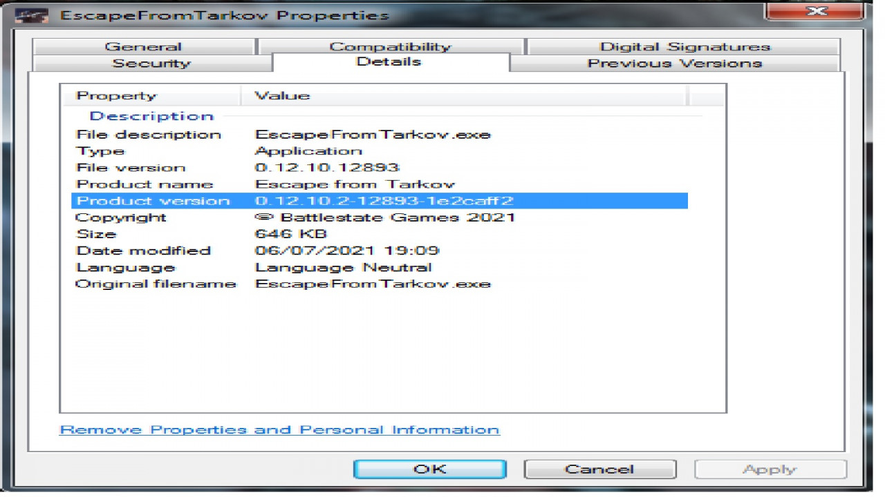Viewport: 885px width, 497px height.
Task: Switch to the General tab
Action: click(143, 47)
